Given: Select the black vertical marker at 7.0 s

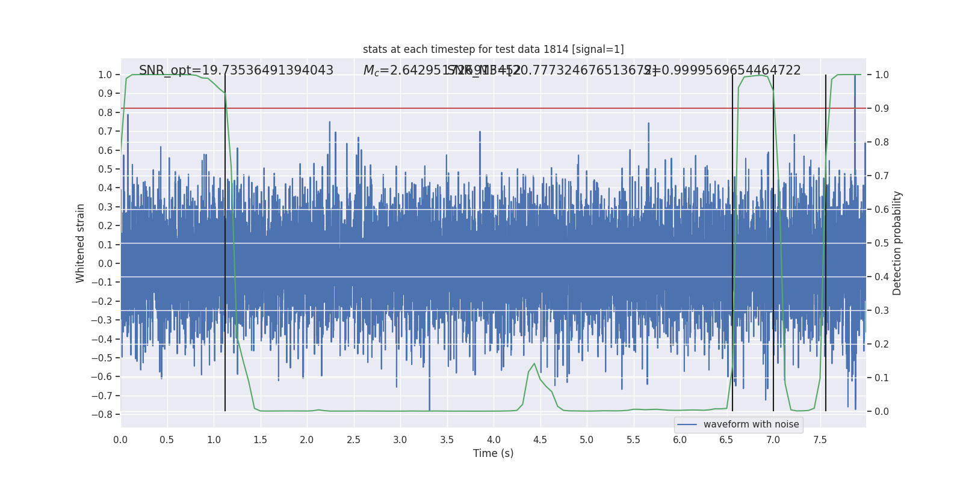Looking at the screenshot, I should point(773,240).
